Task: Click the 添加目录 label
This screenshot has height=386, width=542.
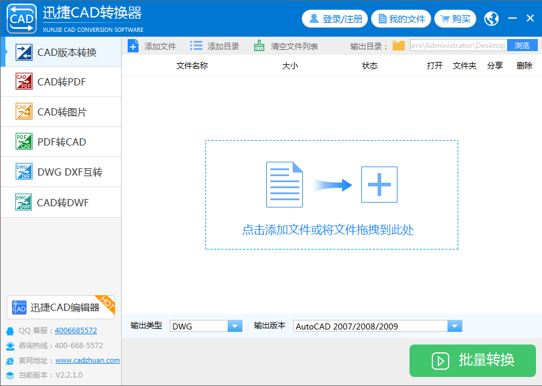Action: pos(223,46)
